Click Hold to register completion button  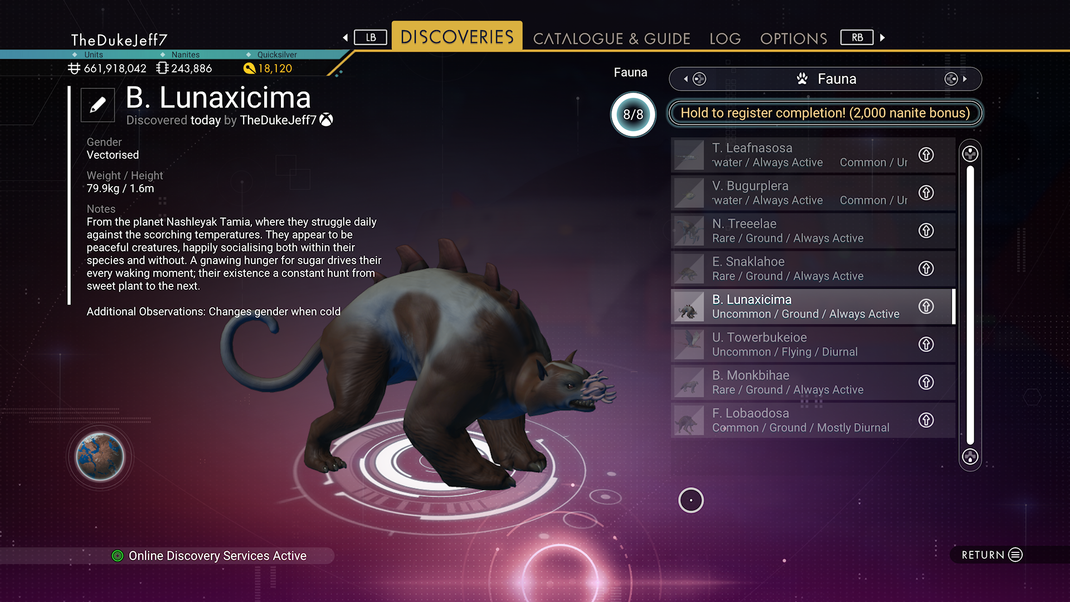[x=825, y=113]
